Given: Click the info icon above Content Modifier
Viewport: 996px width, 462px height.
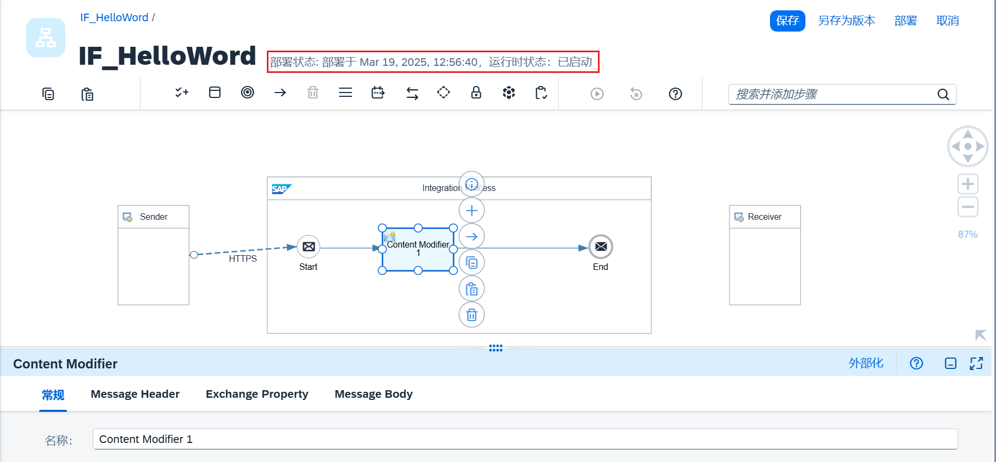Looking at the screenshot, I should tap(472, 184).
